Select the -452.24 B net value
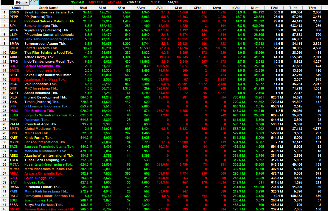Viewport: 328px width, 211px height. tap(115, 2)
